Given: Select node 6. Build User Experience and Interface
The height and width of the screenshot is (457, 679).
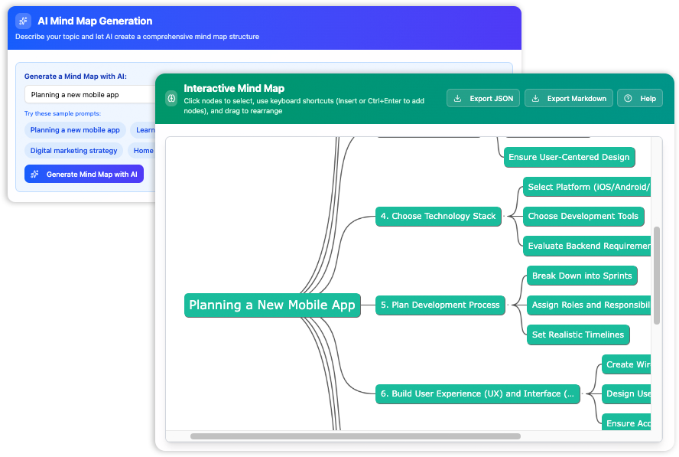Looking at the screenshot, I should pos(477,393).
